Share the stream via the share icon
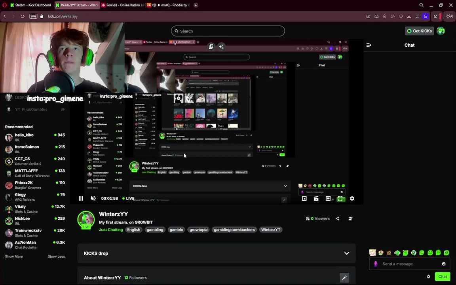 click(337, 218)
